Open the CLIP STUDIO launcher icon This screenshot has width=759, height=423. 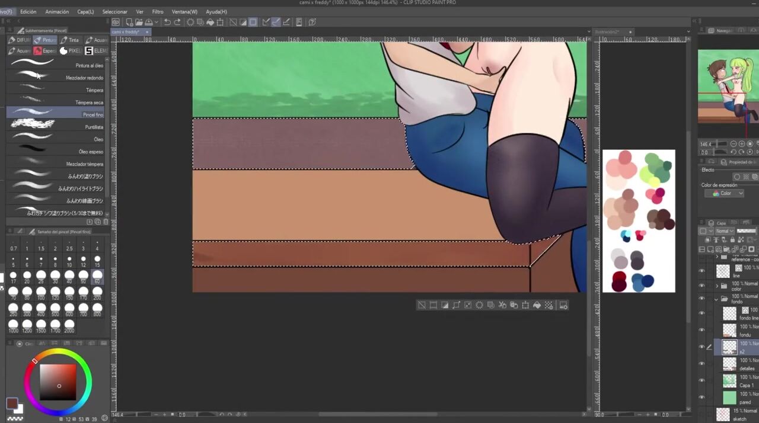(x=116, y=23)
